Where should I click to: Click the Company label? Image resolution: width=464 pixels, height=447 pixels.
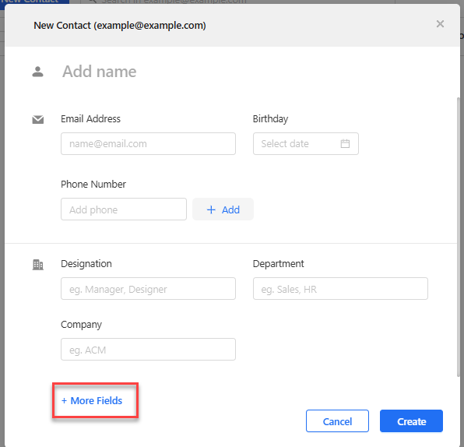pyautogui.click(x=81, y=325)
